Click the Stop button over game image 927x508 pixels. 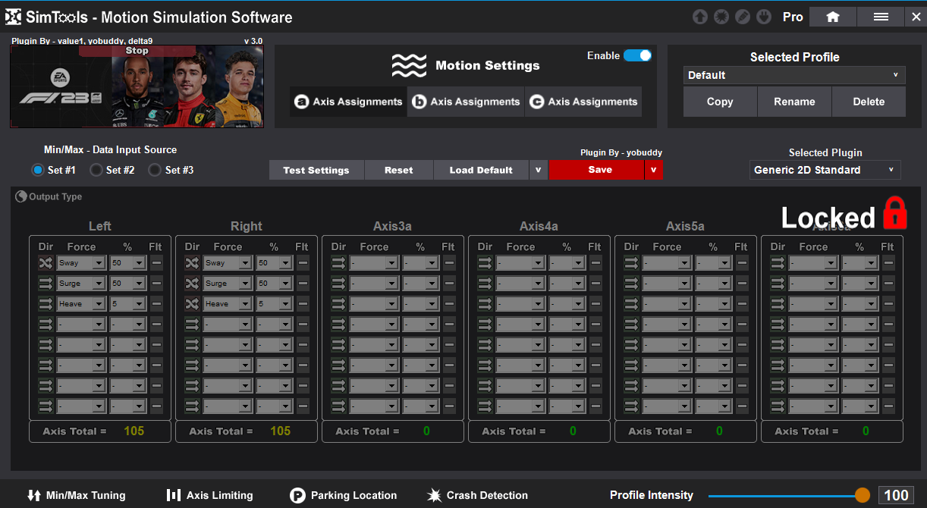(137, 51)
